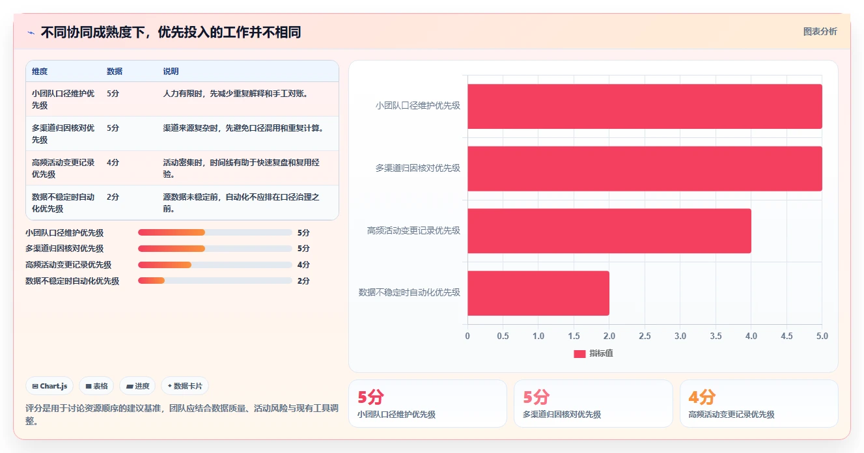Click the 维度 table column header

(x=40, y=72)
